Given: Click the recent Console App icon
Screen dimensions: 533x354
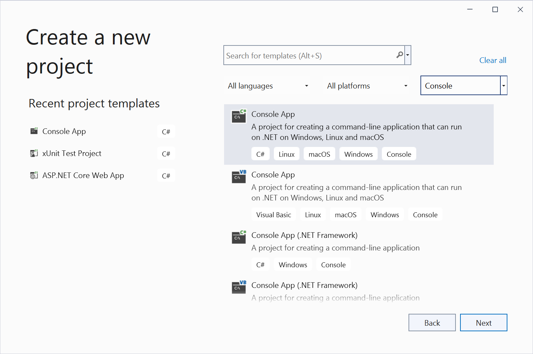Looking at the screenshot, I should click(34, 131).
